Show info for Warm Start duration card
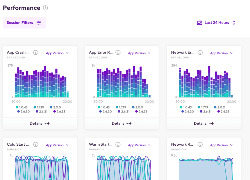250x180 pixels. click(118, 144)
